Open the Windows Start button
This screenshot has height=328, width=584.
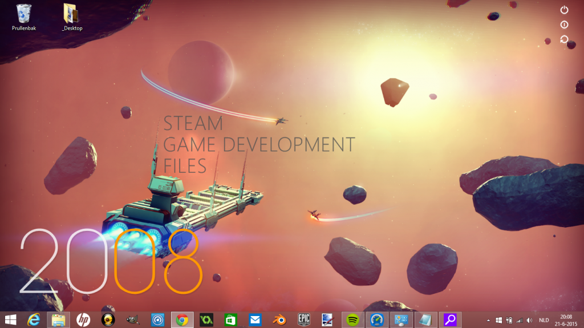(x=10, y=320)
